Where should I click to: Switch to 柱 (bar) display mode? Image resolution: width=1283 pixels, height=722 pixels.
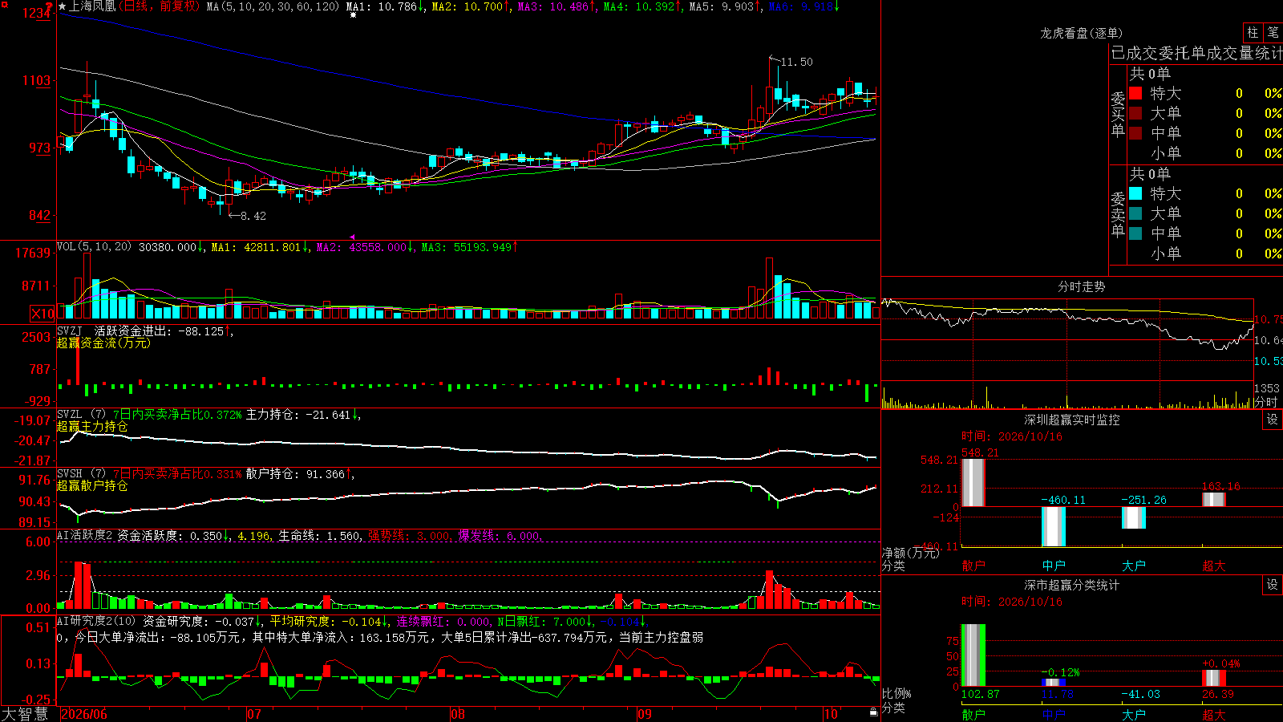(x=1252, y=33)
